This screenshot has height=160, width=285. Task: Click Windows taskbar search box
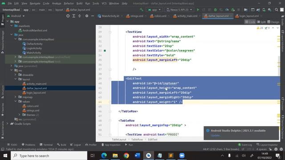[49, 156]
